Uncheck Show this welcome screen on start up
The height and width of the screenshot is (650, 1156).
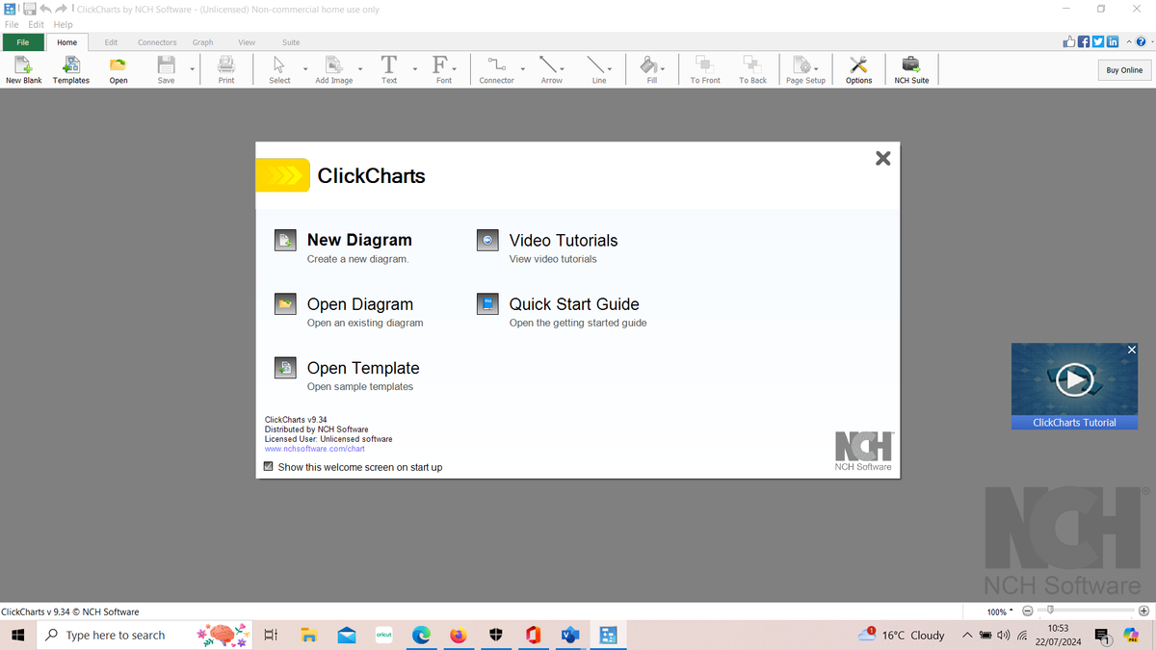[268, 466]
